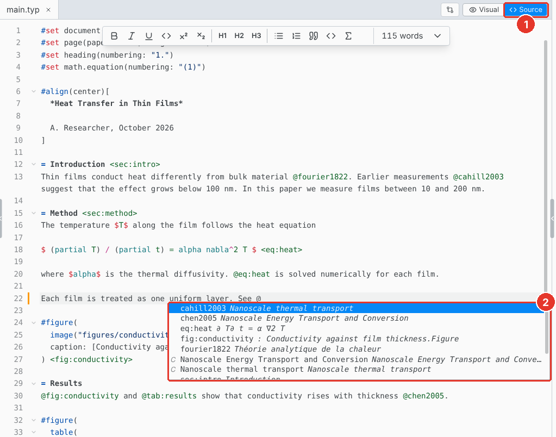556x437 pixels.
Task: Insert a math equation with sigma icon
Action: (348, 36)
